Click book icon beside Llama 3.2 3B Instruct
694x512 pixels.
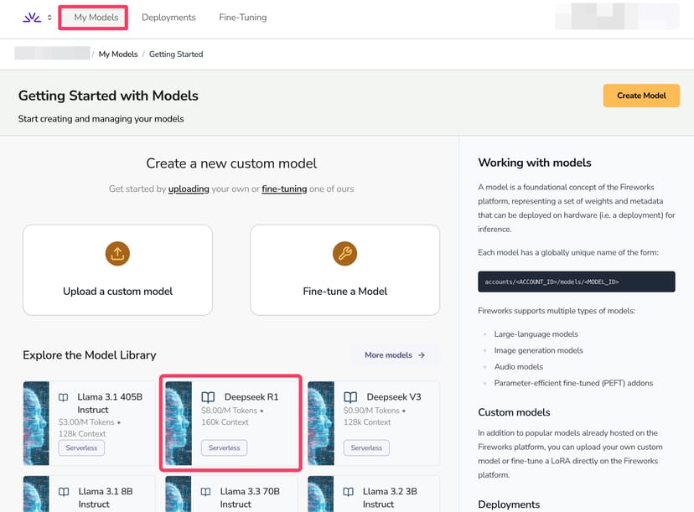(x=349, y=492)
